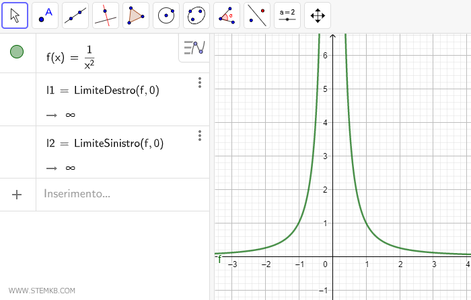Pick the Polygon tool
Screen dimensions: 471x300
coord(136,15)
